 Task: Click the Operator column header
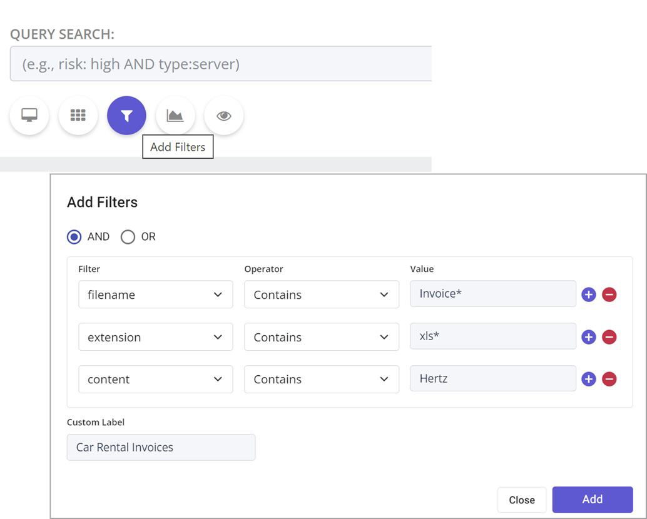[263, 269]
